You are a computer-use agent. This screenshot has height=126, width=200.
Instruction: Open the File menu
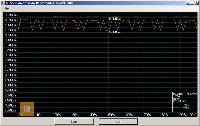click(x=7, y=9)
